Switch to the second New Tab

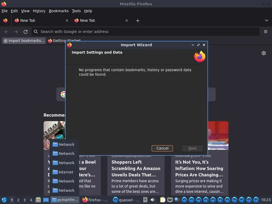pyautogui.click(x=101, y=20)
